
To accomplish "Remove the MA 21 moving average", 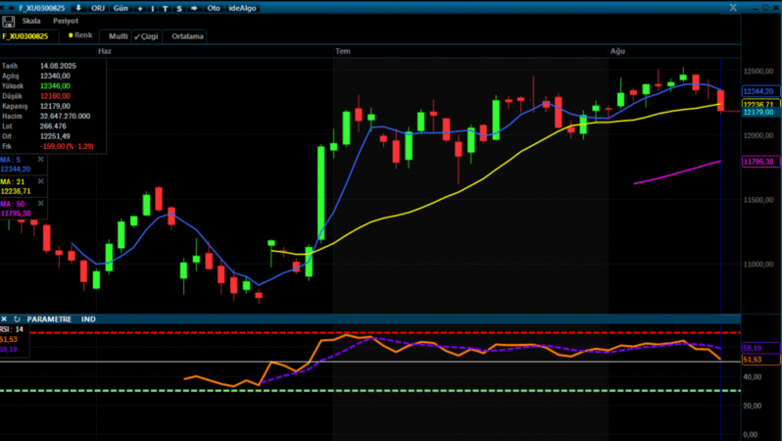I will [40, 181].
